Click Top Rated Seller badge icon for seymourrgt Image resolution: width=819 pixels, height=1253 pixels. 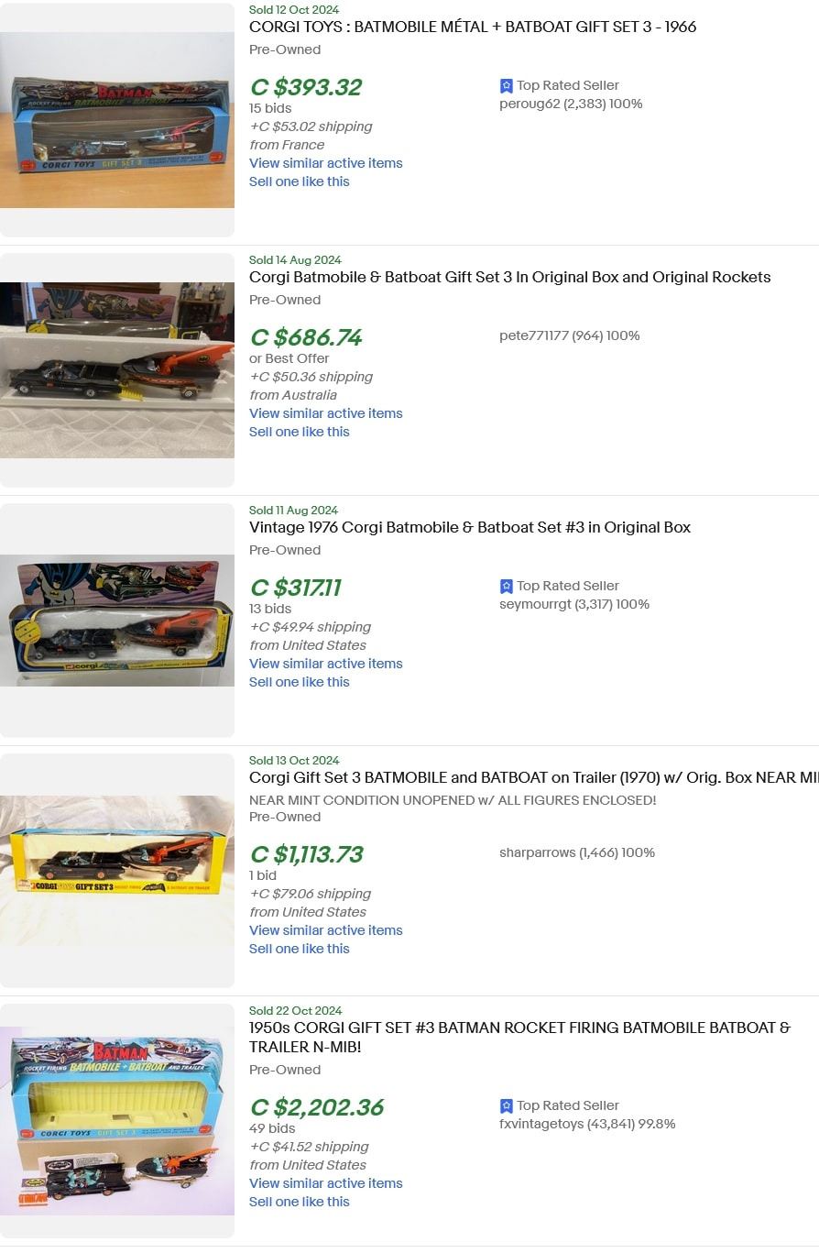(507, 586)
